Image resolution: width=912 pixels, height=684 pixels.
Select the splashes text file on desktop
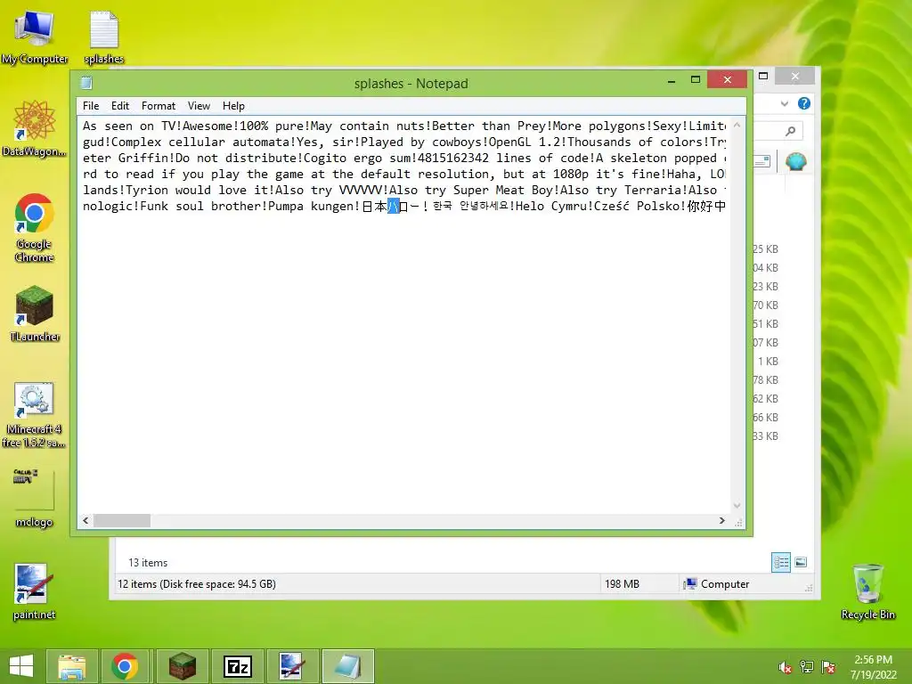pyautogui.click(x=104, y=37)
